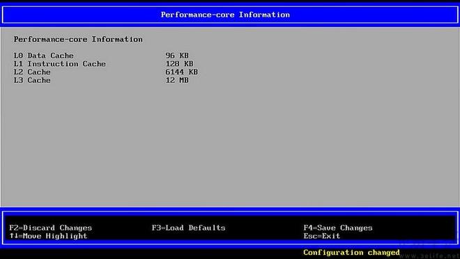
Task: Click the word Defaults in Load Defaults
Action: coord(207,228)
